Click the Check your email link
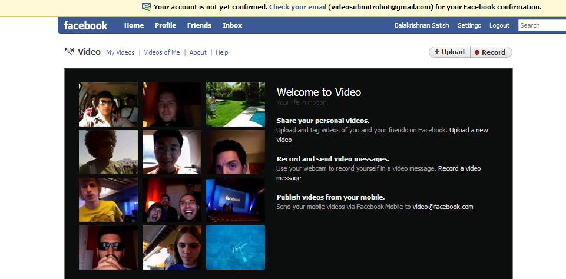The height and width of the screenshot is (279, 566). 298,7
